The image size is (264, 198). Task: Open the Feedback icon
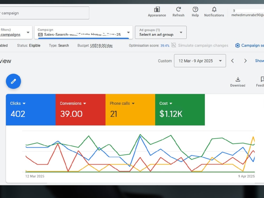(x=262, y=79)
